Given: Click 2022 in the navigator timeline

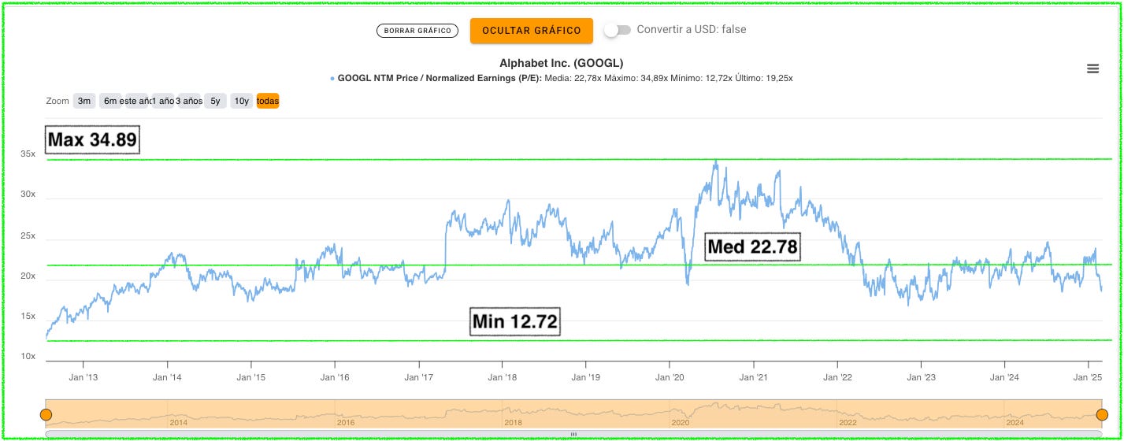Looking at the screenshot, I should pos(847,422).
